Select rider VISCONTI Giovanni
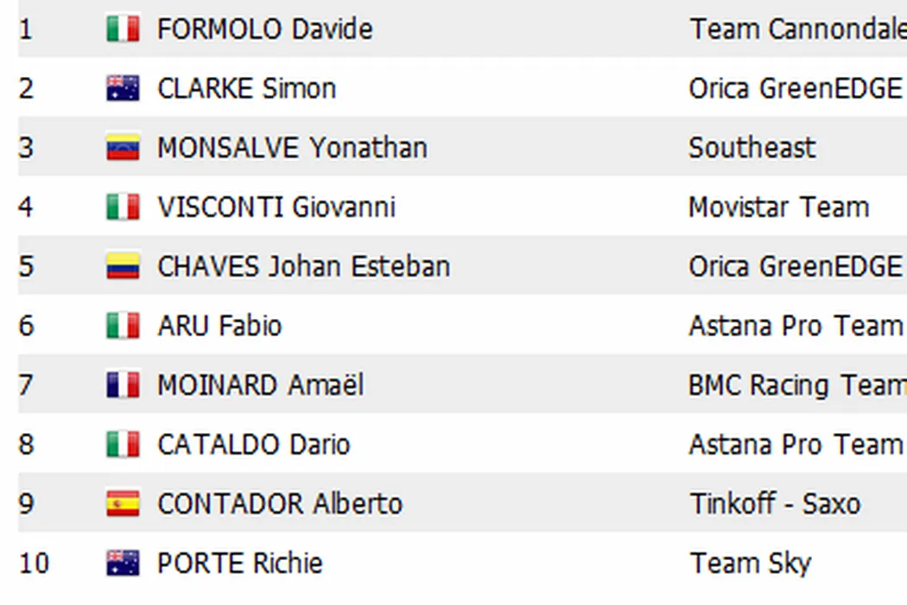Image resolution: width=907 pixels, height=605 pixels. click(x=276, y=207)
